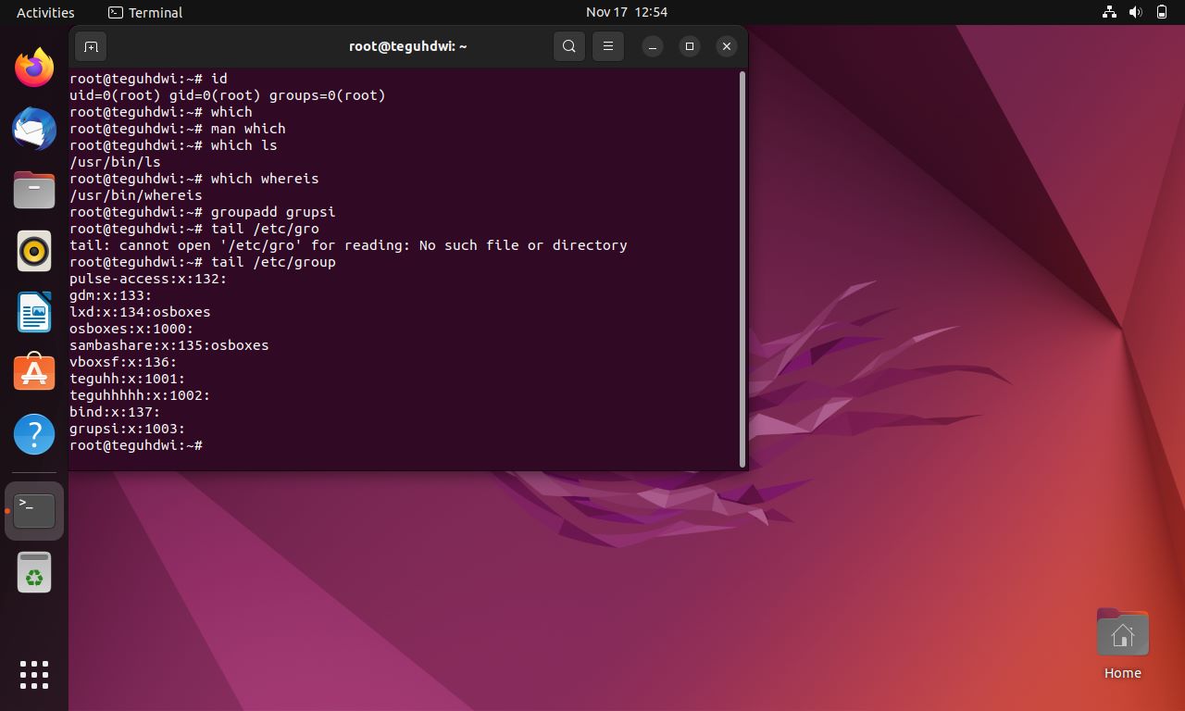Click the title text root@teguhdwi: ~
The width and height of the screenshot is (1185, 711).
(407, 46)
